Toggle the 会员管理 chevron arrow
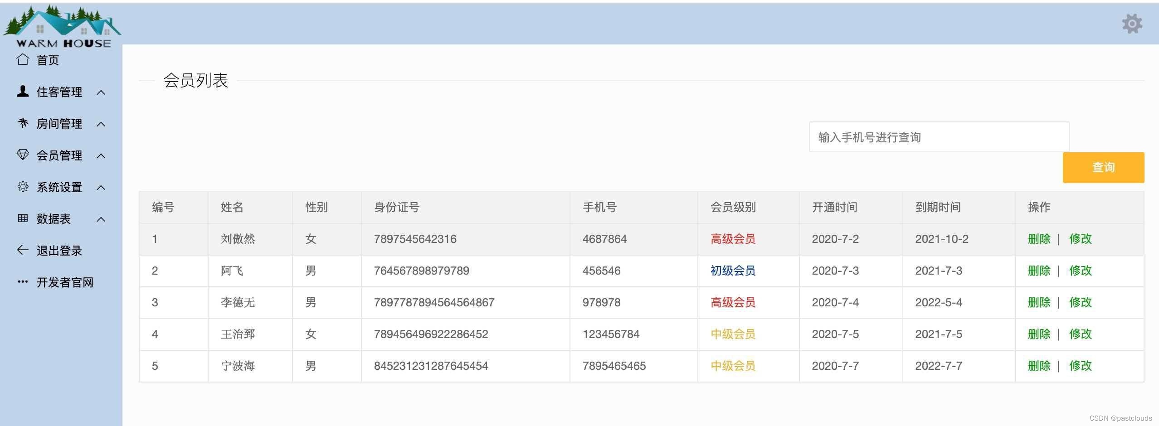 101,156
